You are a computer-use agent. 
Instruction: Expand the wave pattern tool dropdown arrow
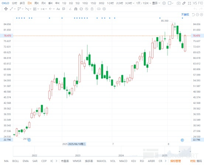30,9
